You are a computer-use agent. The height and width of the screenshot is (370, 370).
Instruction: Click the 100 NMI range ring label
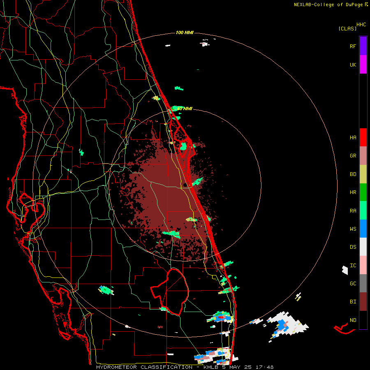pos(185,32)
